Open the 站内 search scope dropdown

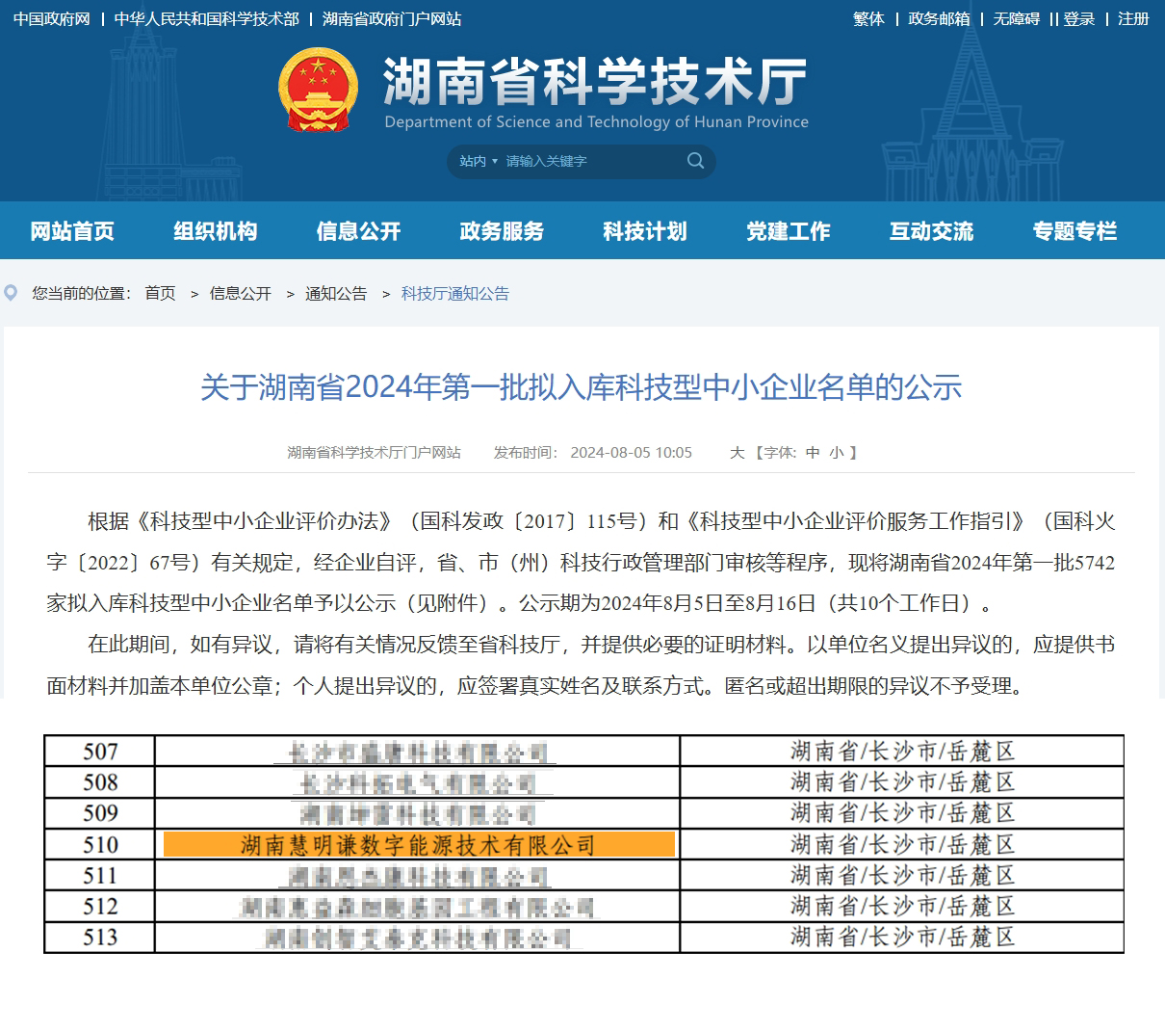click(x=478, y=161)
